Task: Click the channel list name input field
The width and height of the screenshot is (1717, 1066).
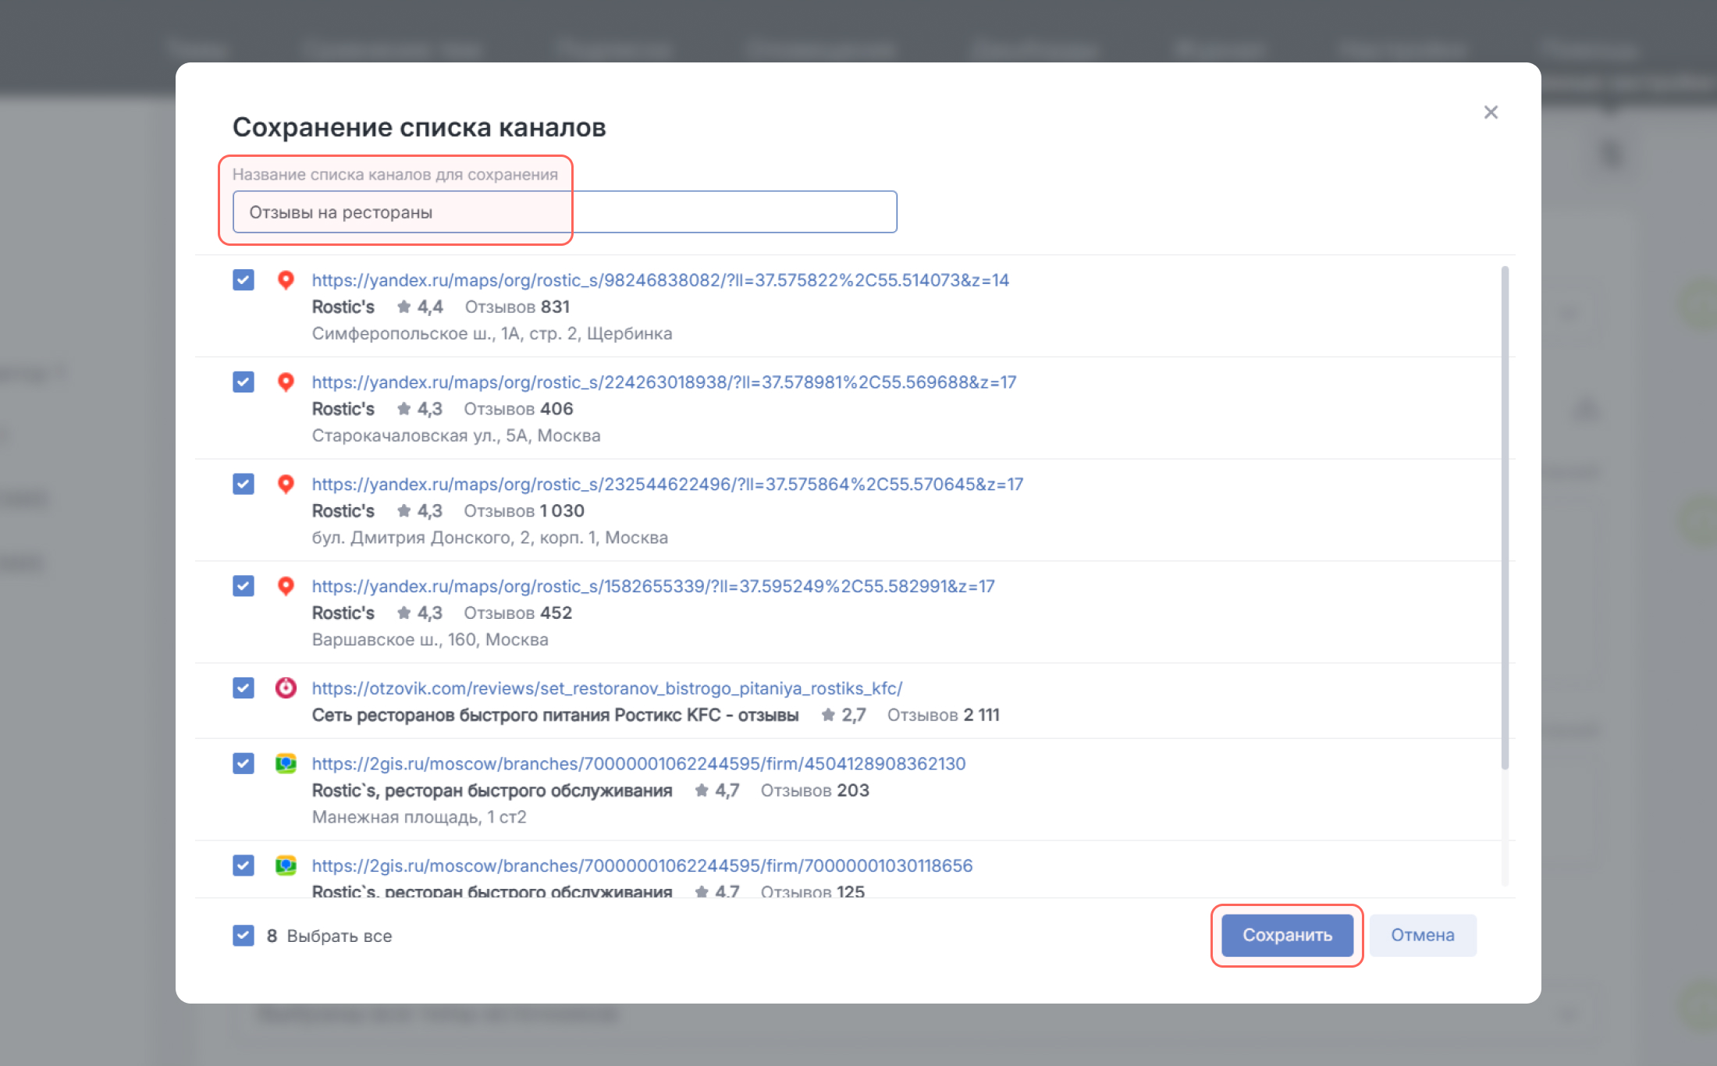Action: click(564, 211)
